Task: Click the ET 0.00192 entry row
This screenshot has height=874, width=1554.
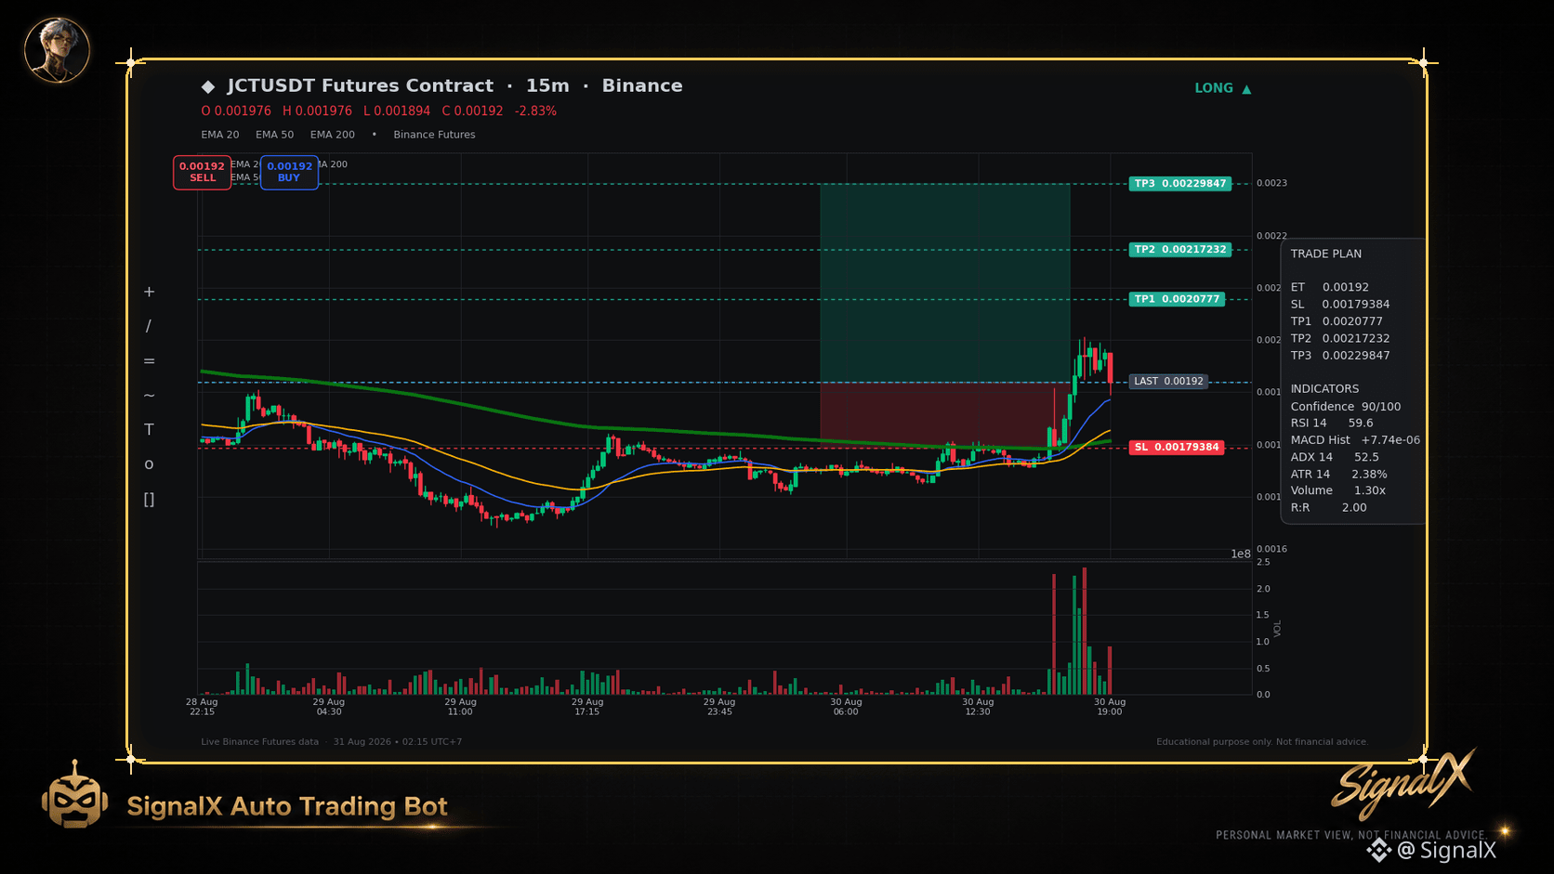Action: pyautogui.click(x=1330, y=288)
